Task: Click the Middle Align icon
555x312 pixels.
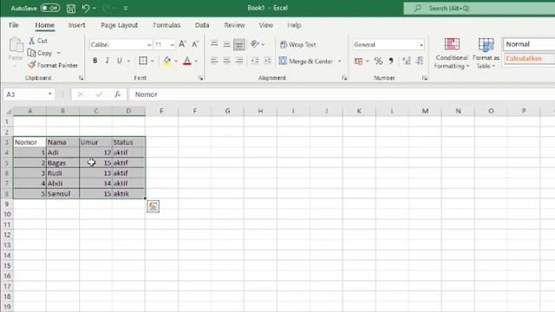Action: [226, 44]
